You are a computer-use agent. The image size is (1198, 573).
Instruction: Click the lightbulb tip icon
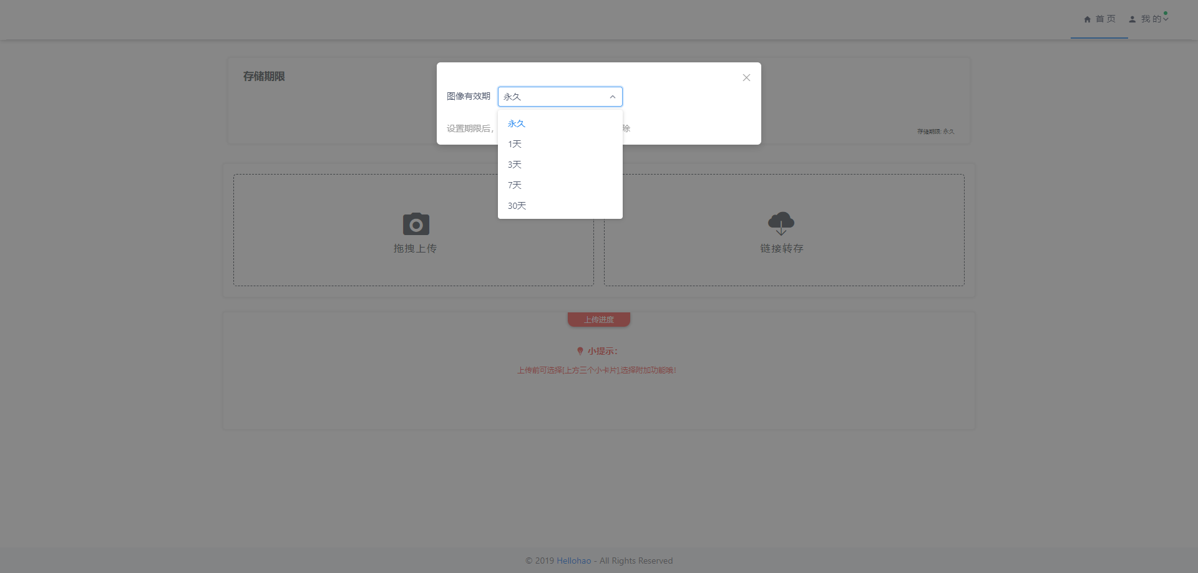[x=580, y=351]
